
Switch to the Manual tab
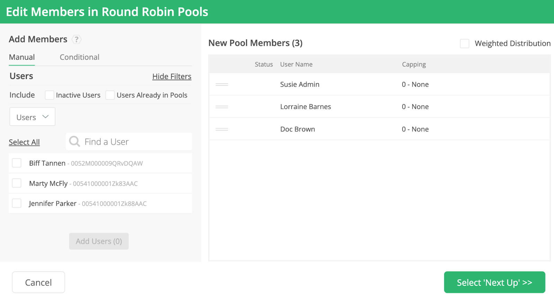[x=22, y=57]
